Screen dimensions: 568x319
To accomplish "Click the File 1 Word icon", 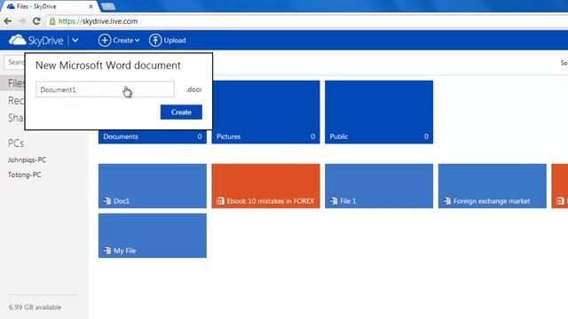I will (x=334, y=201).
